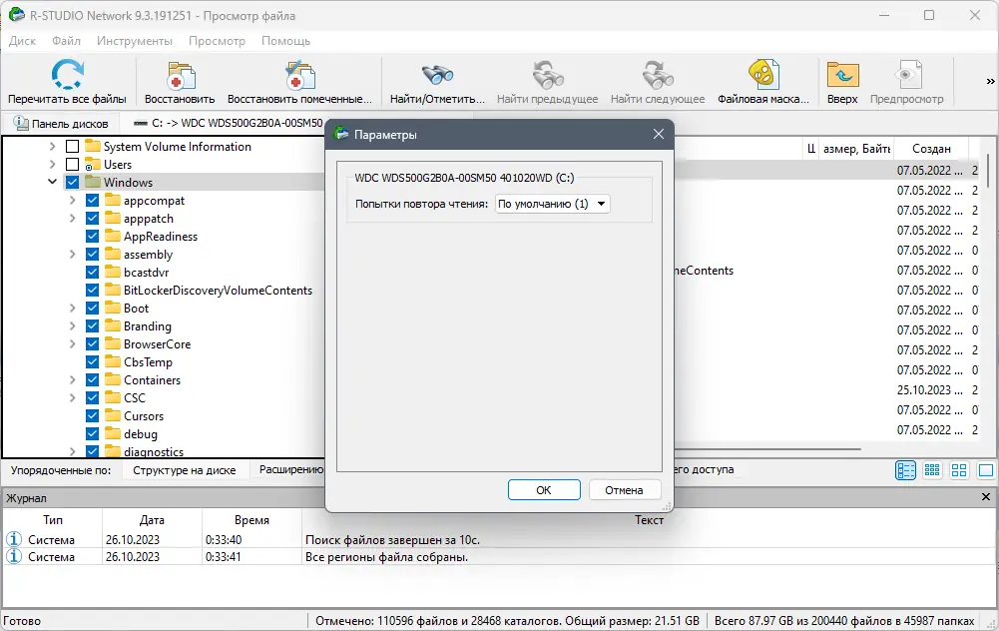
Task: Click the Вверх folder navigation icon
Action: (841, 73)
